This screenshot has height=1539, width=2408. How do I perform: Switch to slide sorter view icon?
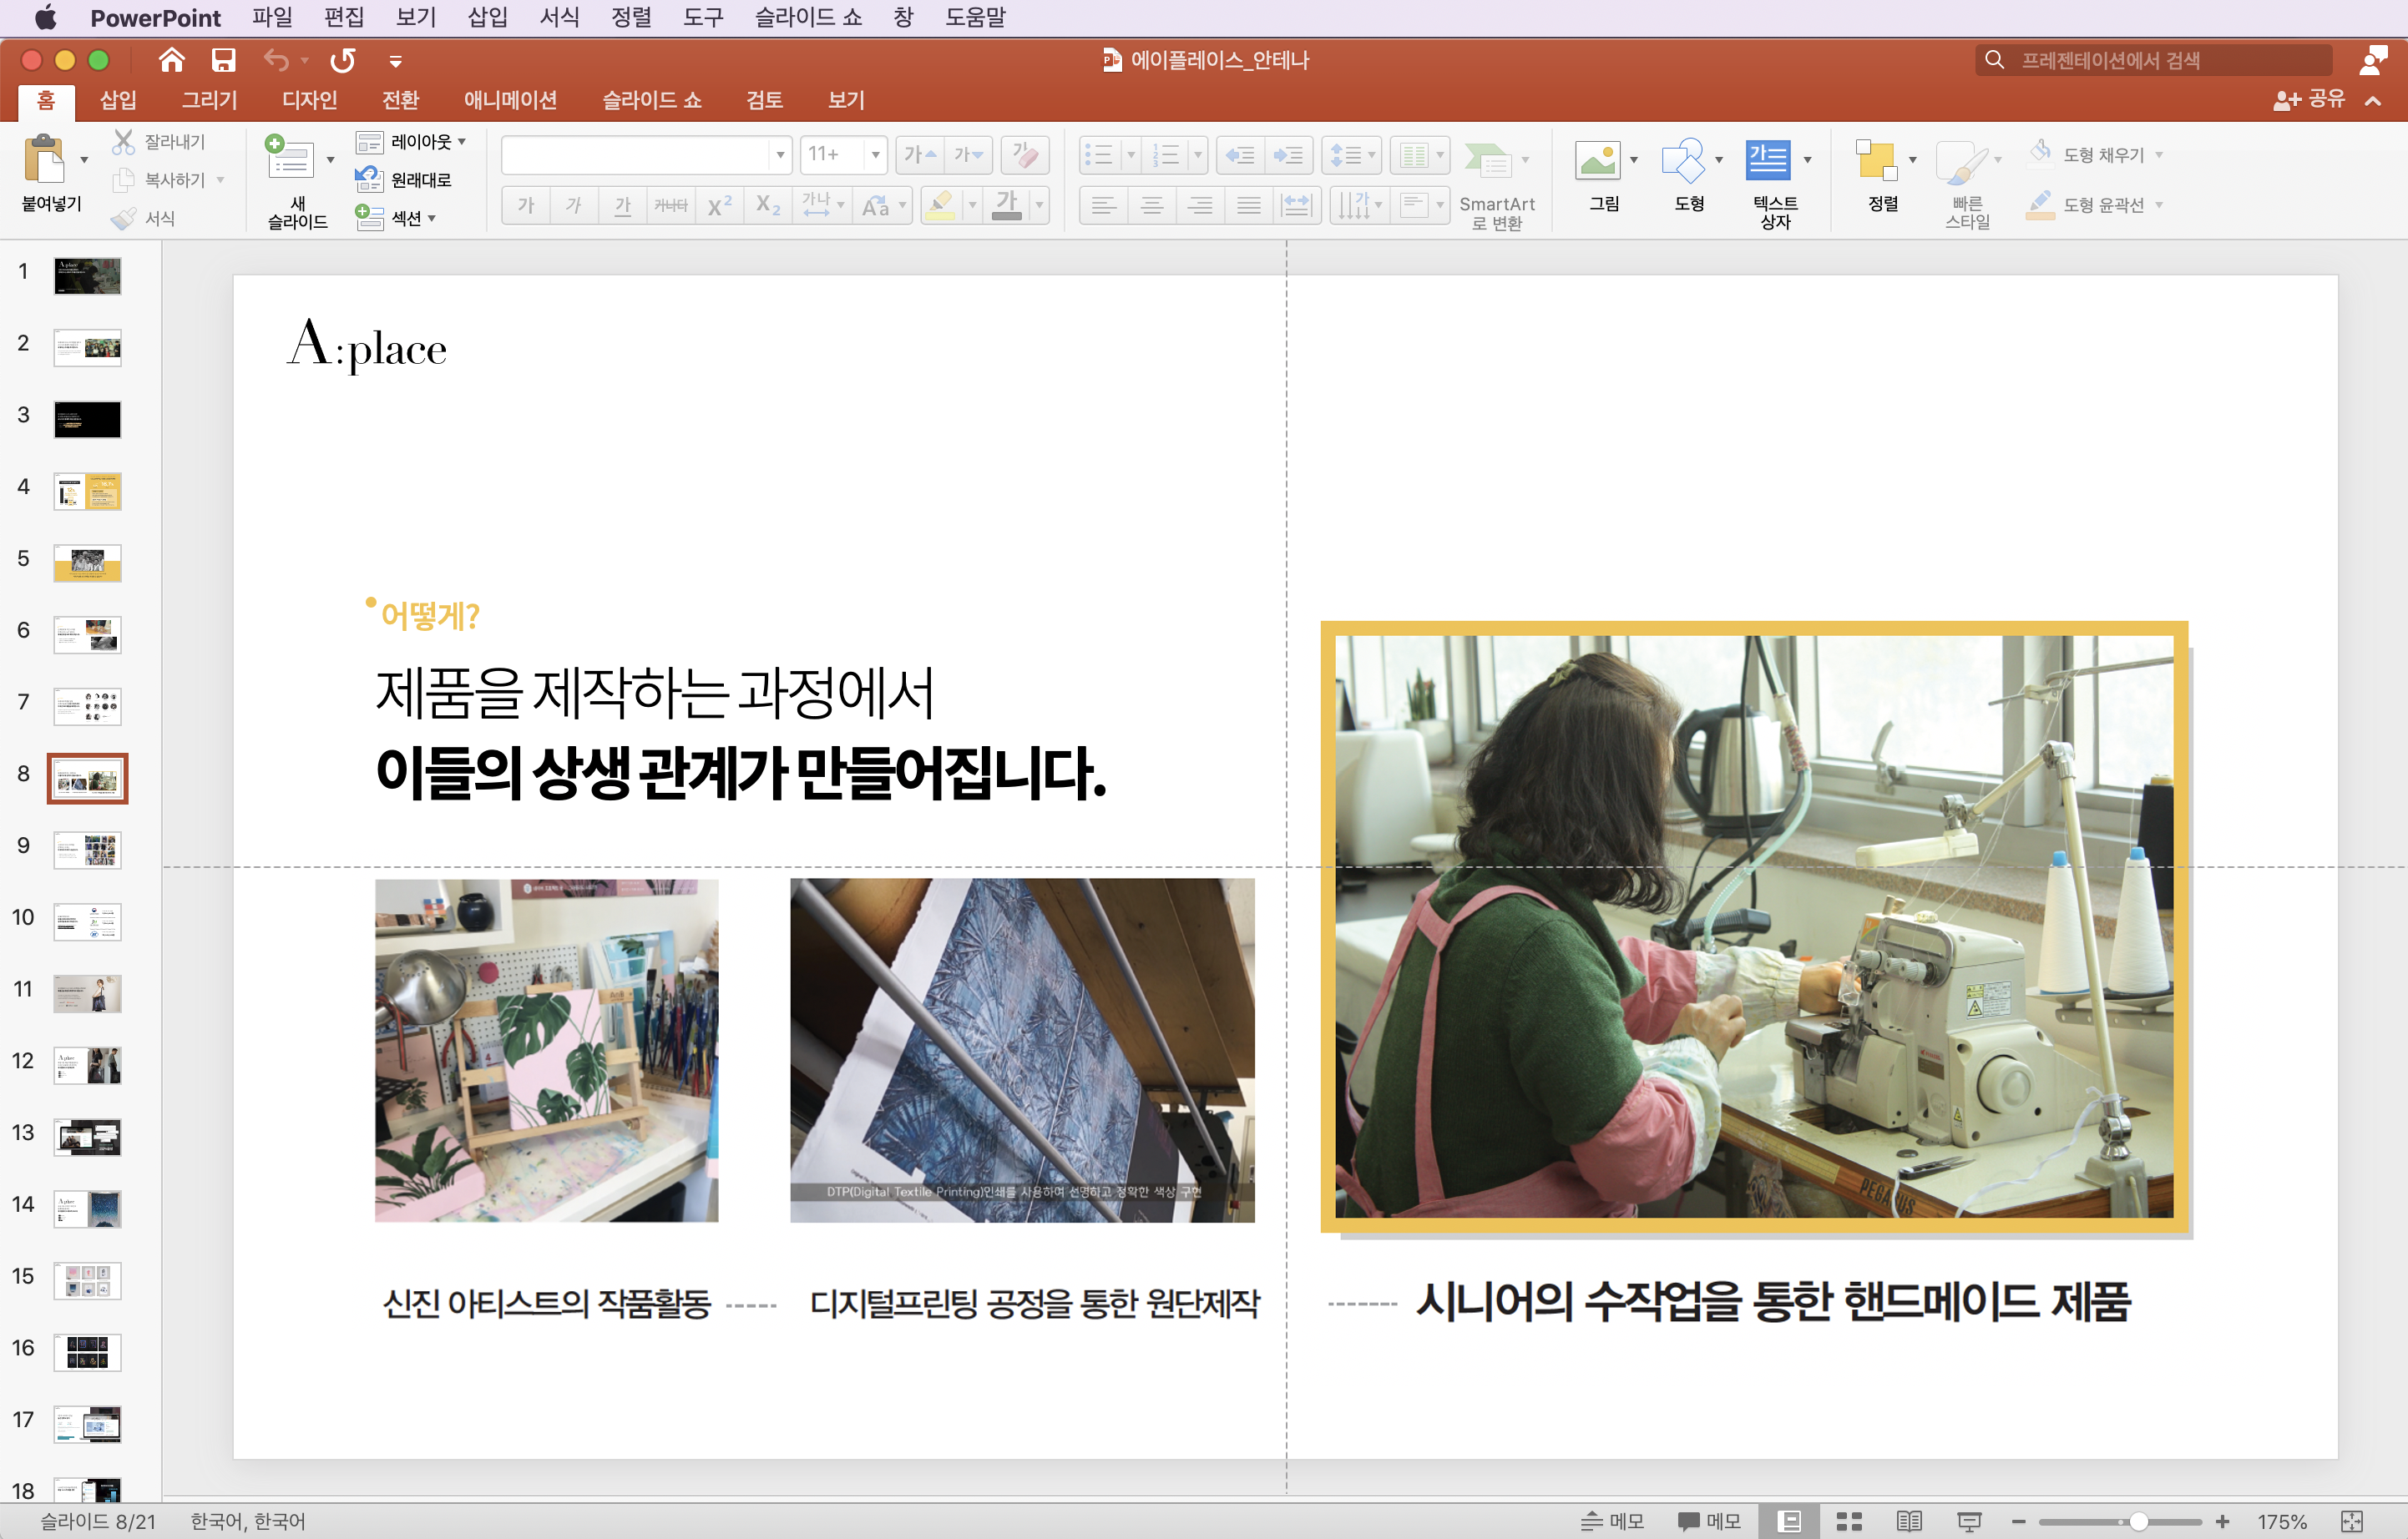coord(1849,1521)
